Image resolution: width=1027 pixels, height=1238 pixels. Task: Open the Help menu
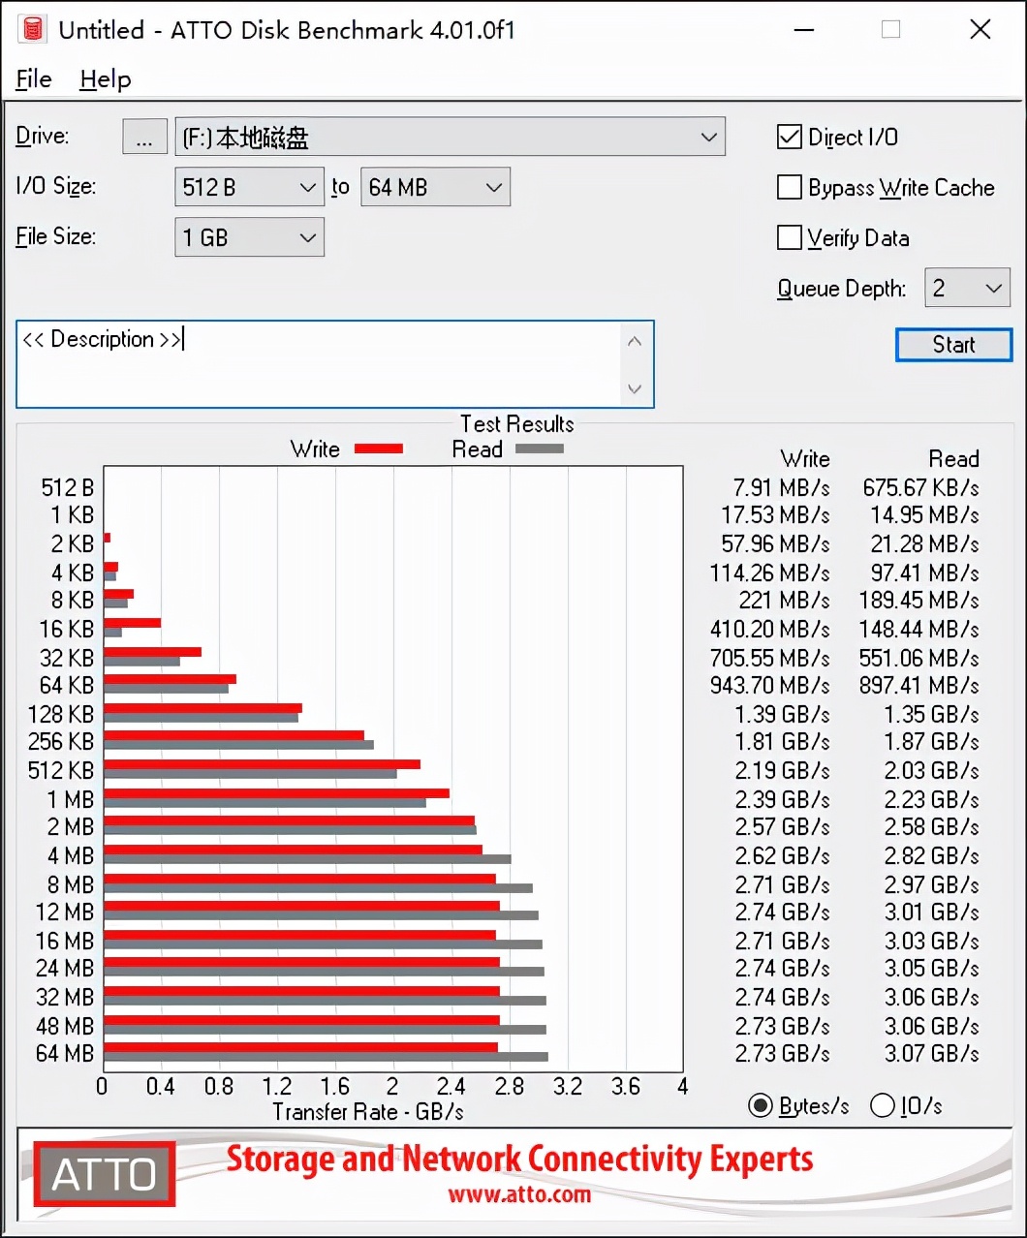pyautogui.click(x=105, y=78)
